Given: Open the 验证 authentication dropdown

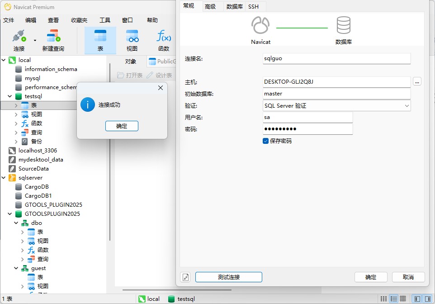Looking at the screenshot, I should pyautogui.click(x=337, y=106).
